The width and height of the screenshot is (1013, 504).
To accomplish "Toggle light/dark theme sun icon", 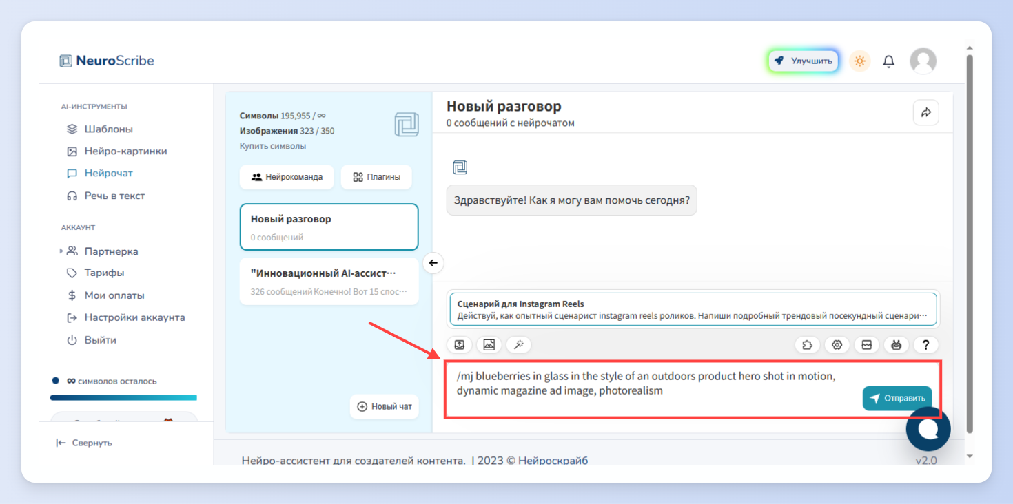I will [859, 61].
